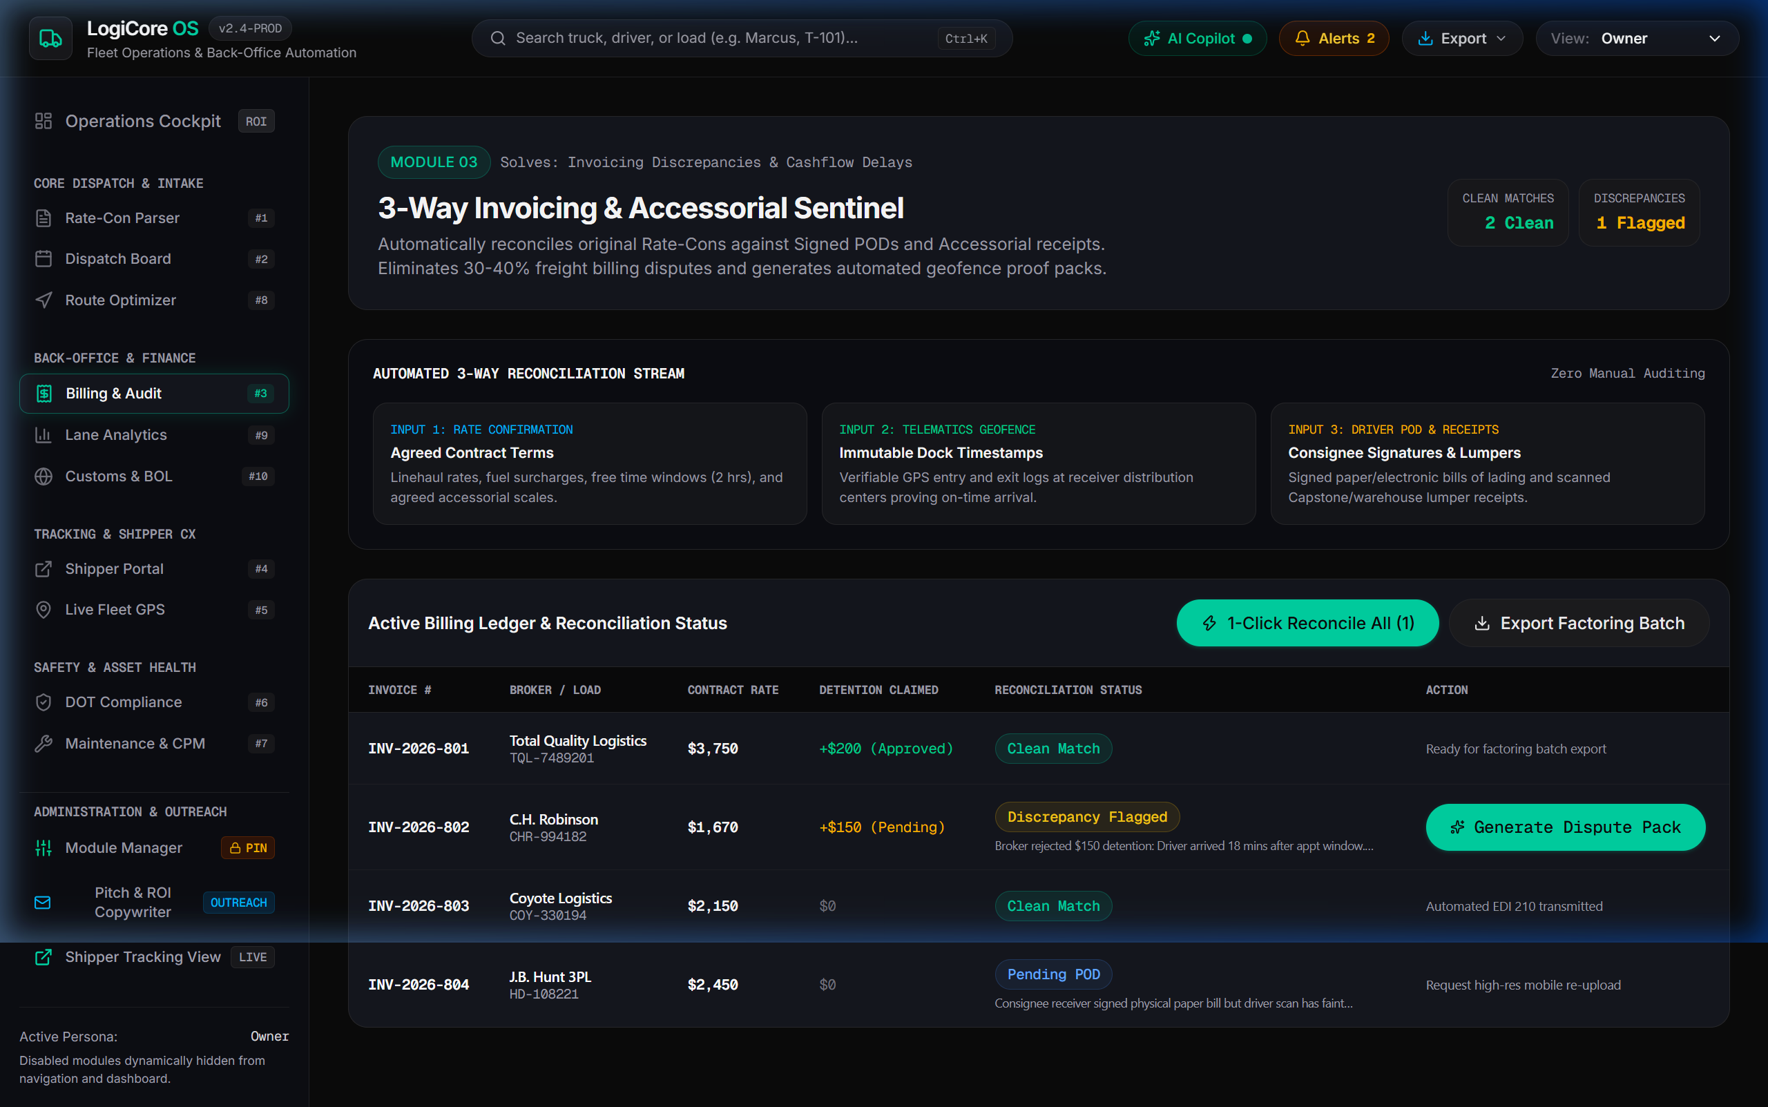This screenshot has width=1768, height=1107.
Task: Click the Input 2: Telematics Geofence card
Action: [x=1038, y=463]
